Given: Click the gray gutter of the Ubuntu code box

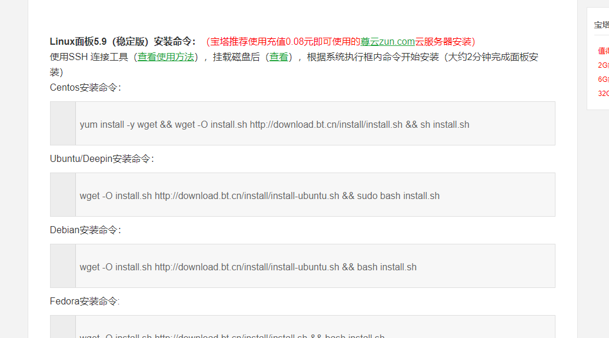Looking at the screenshot, I should pos(63,195).
